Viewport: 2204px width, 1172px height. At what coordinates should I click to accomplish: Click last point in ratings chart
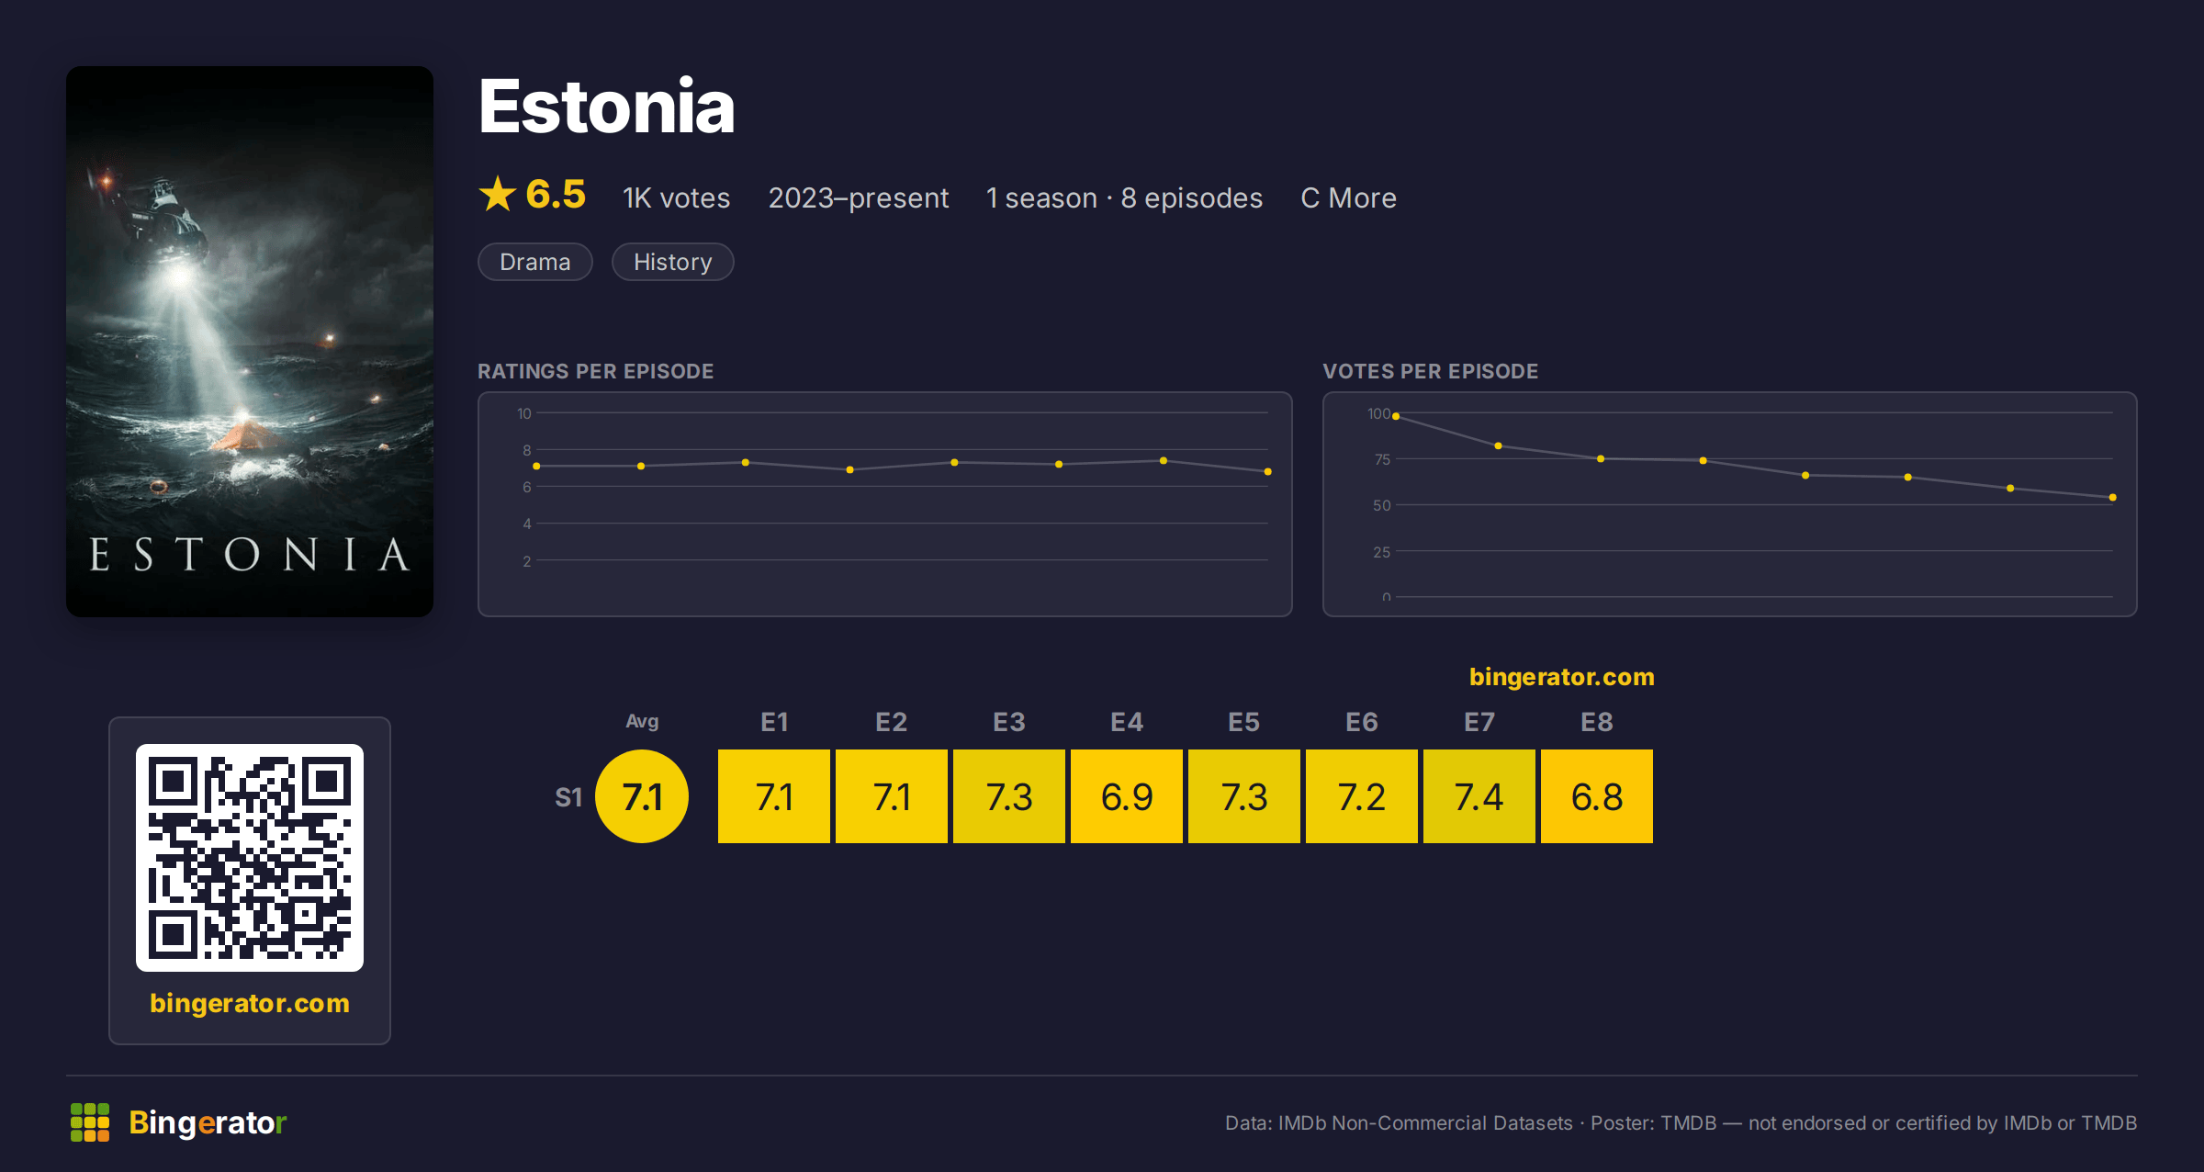click(x=1268, y=471)
